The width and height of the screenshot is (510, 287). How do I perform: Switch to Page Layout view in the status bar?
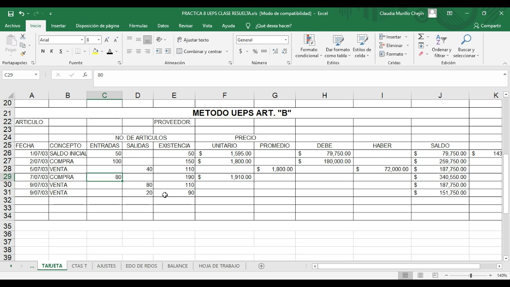tap(420, 275)
